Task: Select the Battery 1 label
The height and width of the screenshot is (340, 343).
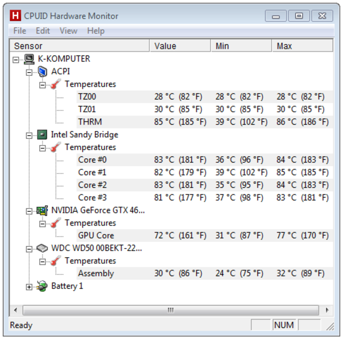Action: (x=67, y=286)
